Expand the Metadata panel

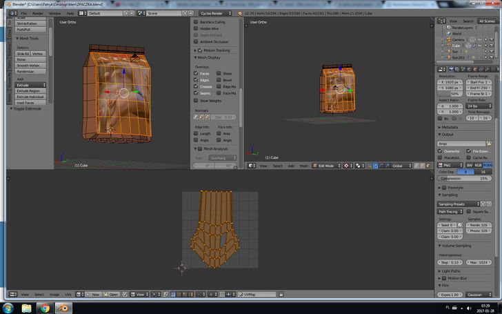click(x=448, y=127)
